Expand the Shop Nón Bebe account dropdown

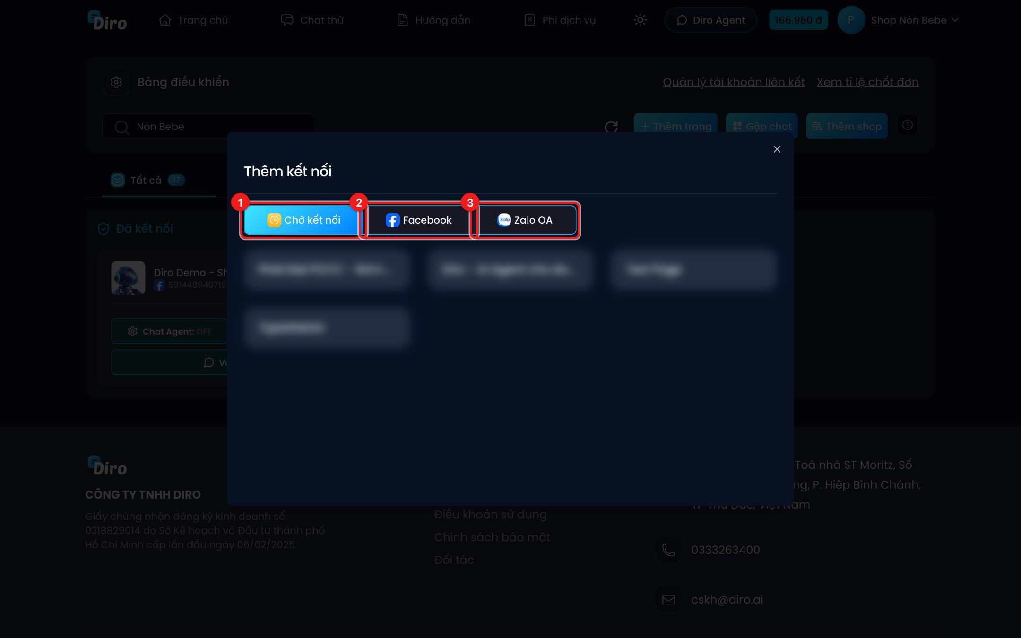coord(915,20)
